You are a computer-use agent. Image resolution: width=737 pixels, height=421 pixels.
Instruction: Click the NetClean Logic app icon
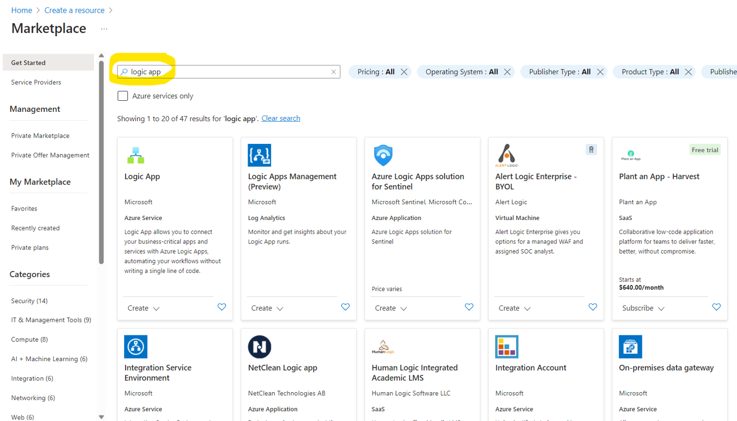coord(259,346)
